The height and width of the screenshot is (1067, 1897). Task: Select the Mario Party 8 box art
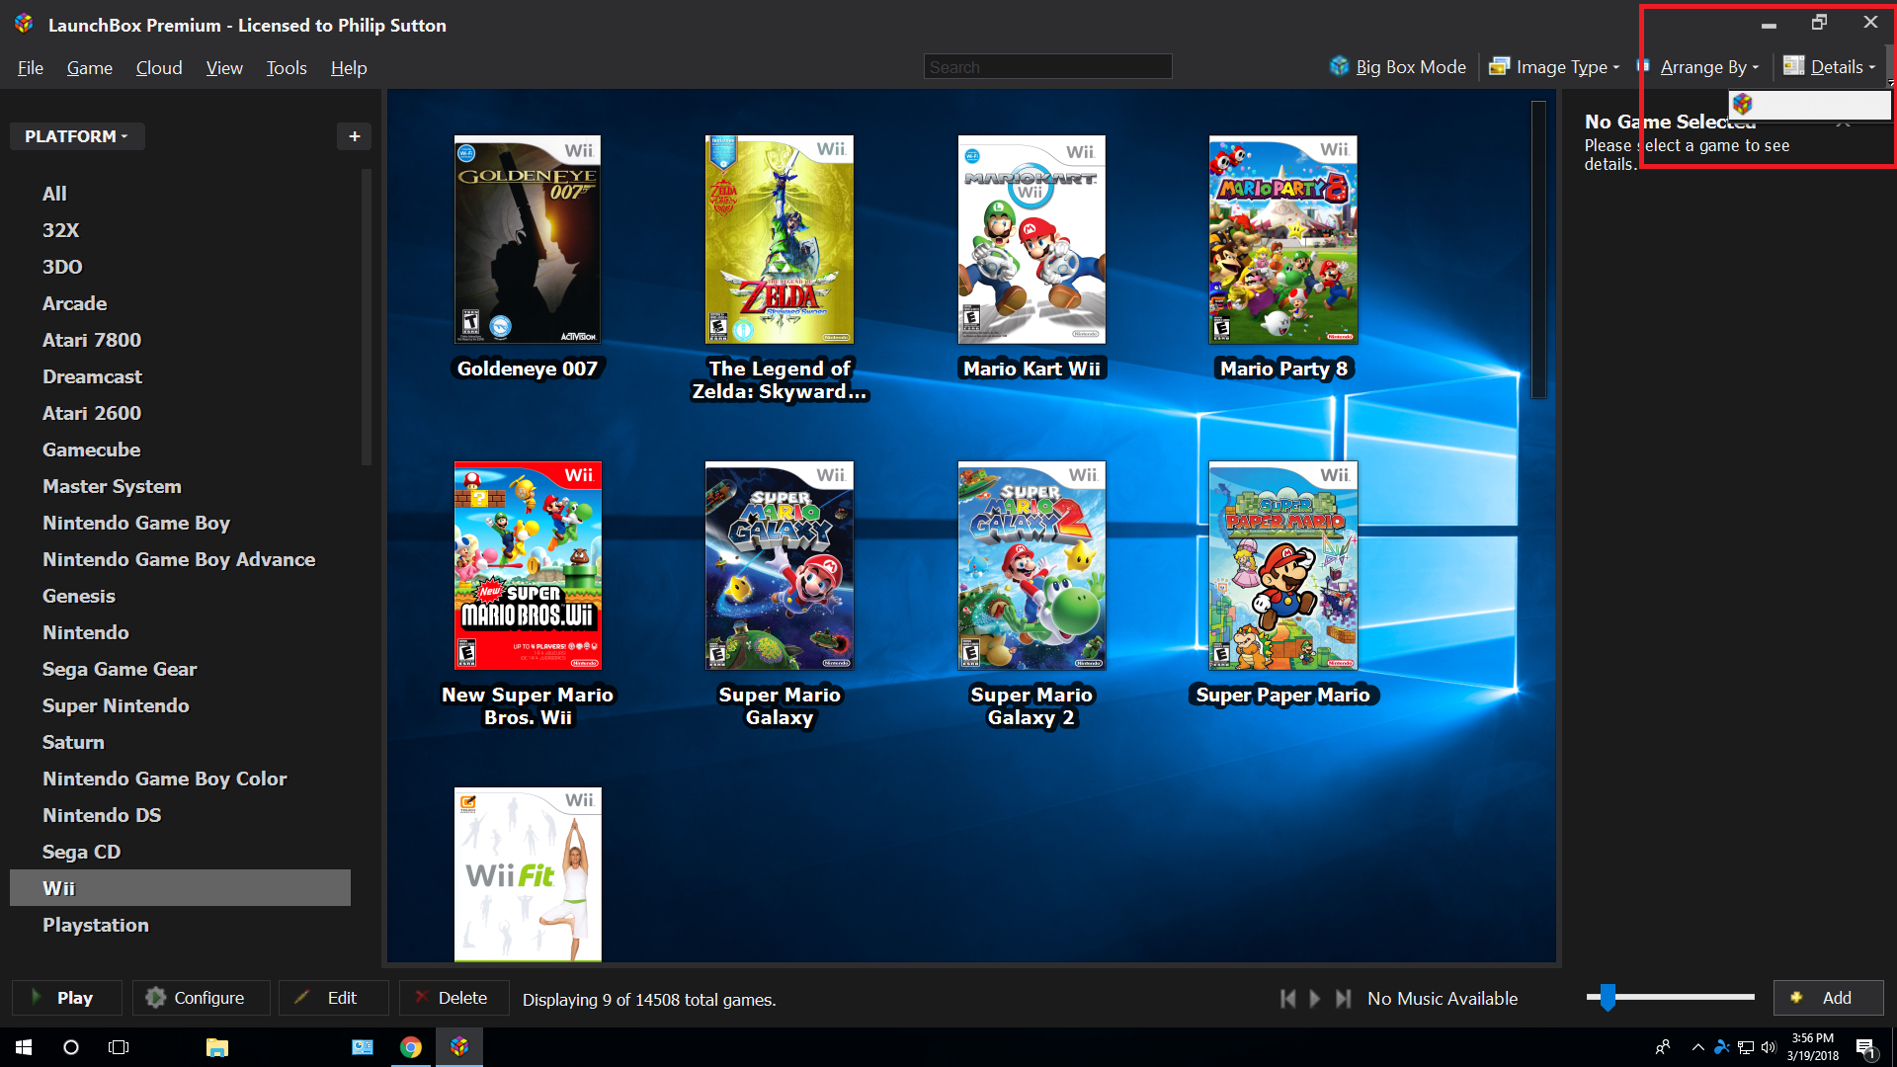[x=1283, y=240]
